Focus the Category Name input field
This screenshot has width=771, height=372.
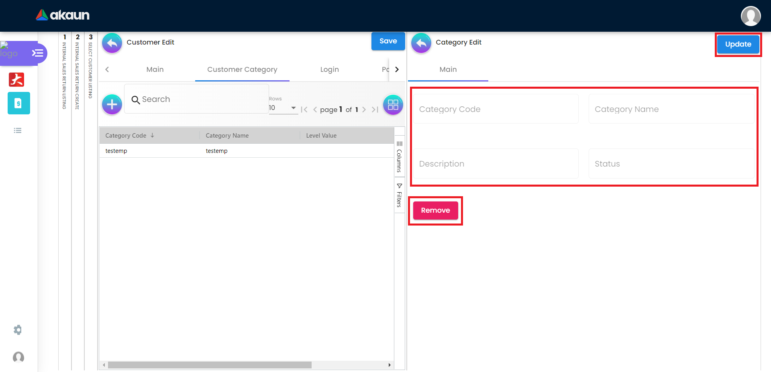[x=671, y=109]
